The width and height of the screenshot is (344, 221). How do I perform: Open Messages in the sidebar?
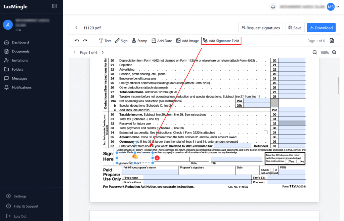point(19,78)
